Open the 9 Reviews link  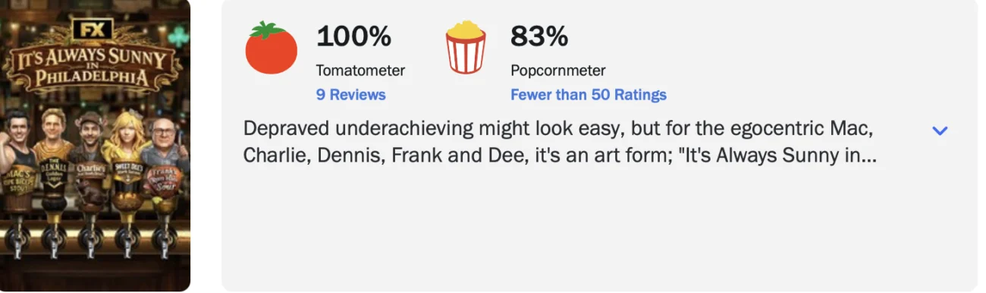click(350, 95)
